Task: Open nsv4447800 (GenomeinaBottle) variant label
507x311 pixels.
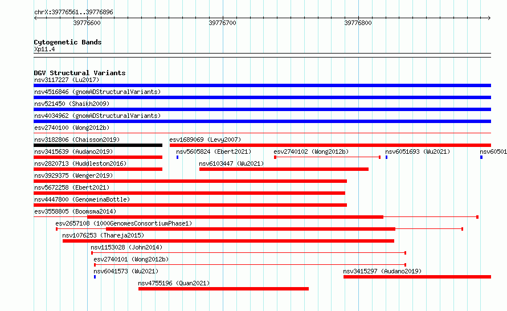Action: (x=82, y=199)
